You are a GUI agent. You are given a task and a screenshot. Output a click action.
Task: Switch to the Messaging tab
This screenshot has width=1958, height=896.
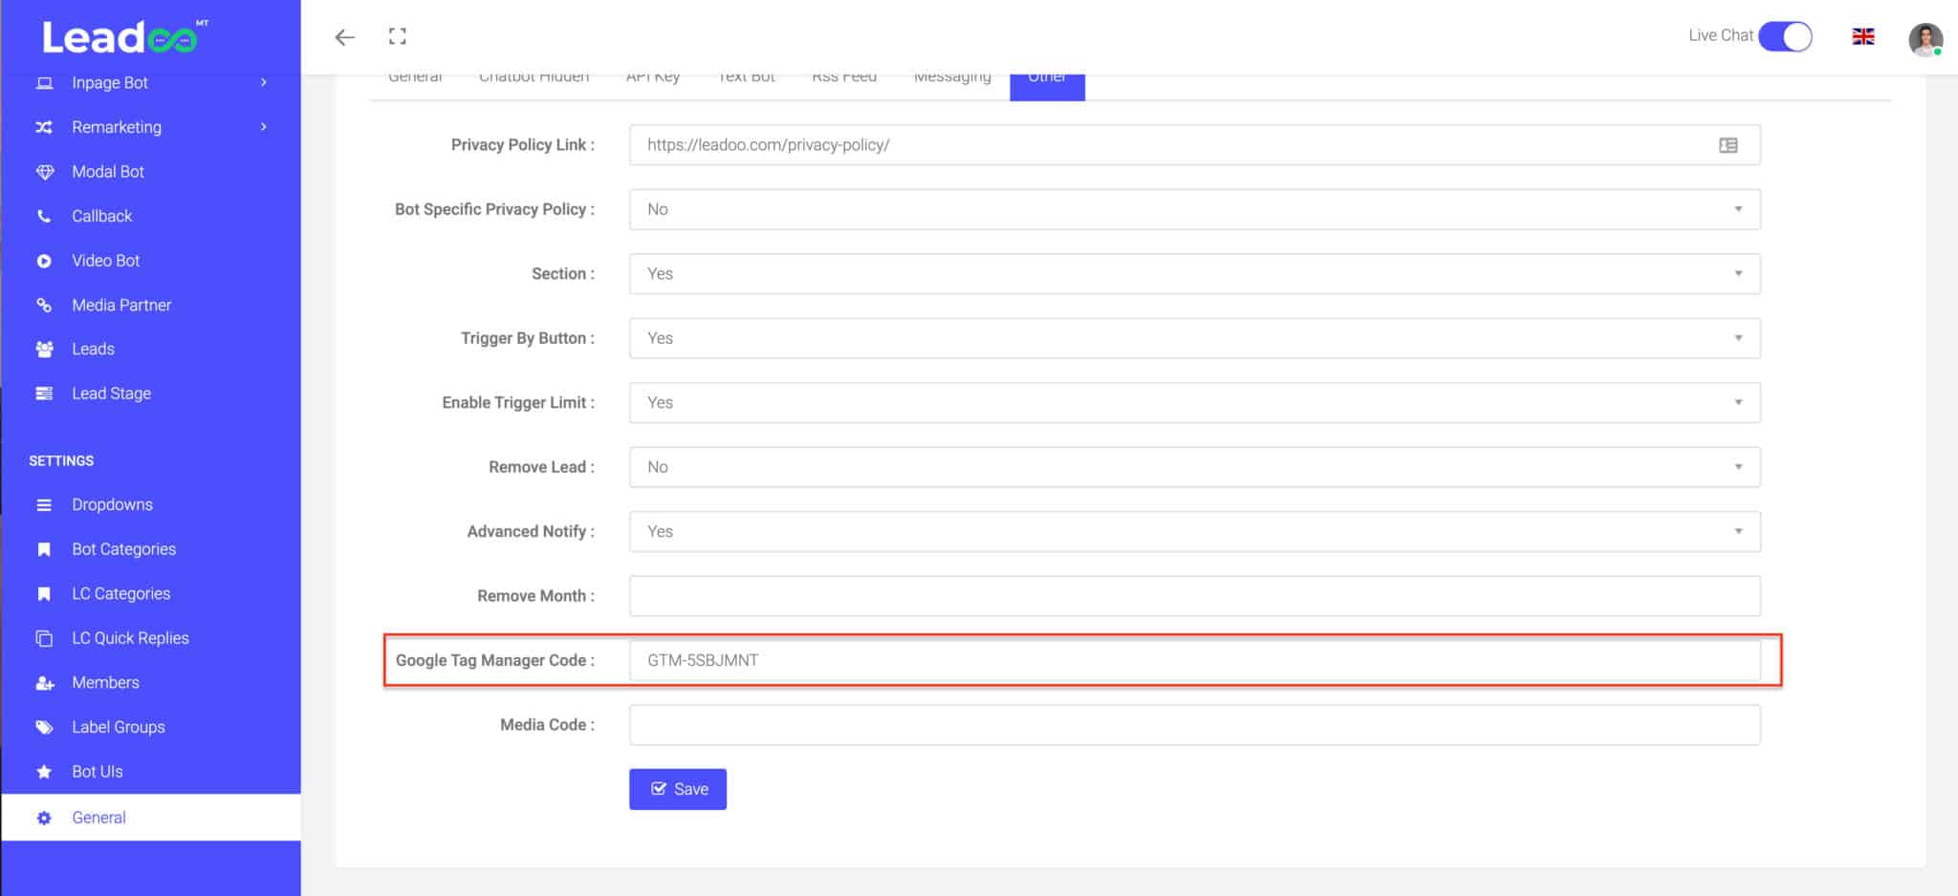coord(952,76)
